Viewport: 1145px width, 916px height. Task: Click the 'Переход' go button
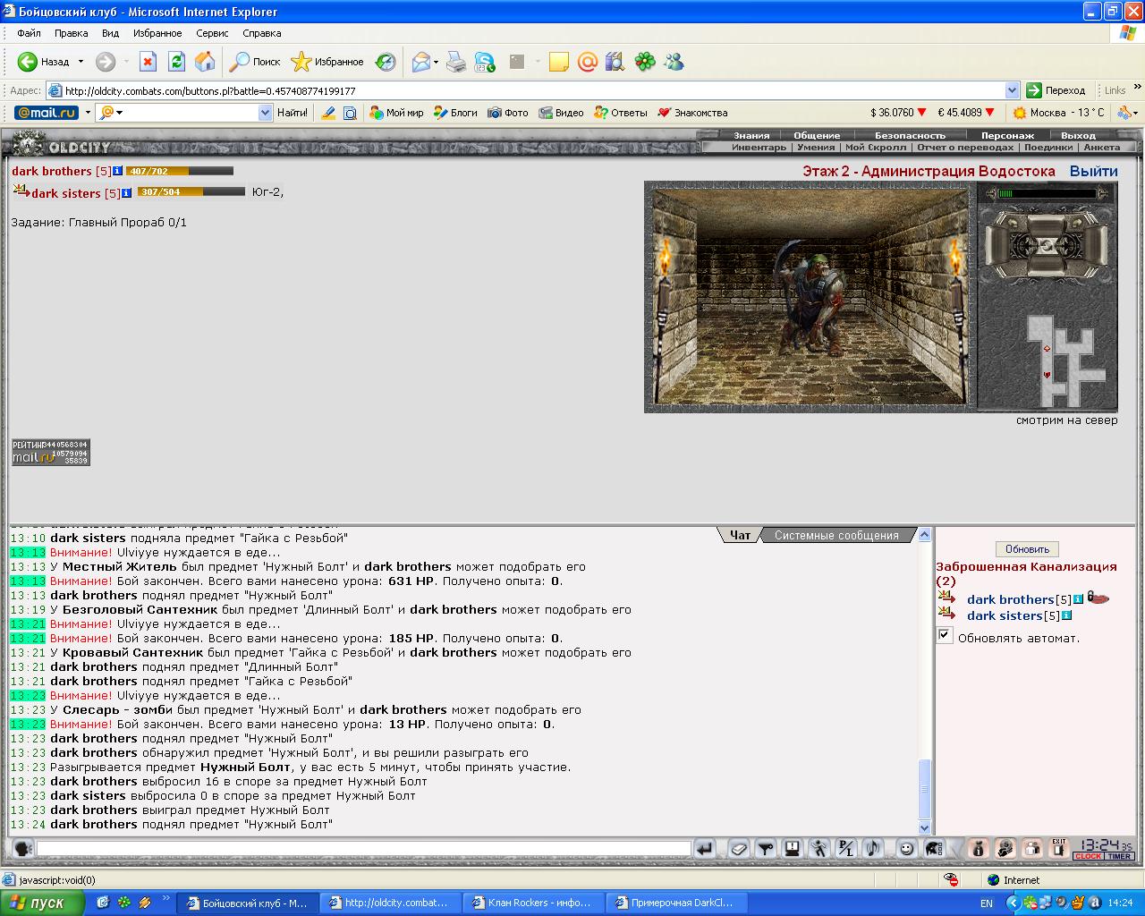[x=1056, y=90]
